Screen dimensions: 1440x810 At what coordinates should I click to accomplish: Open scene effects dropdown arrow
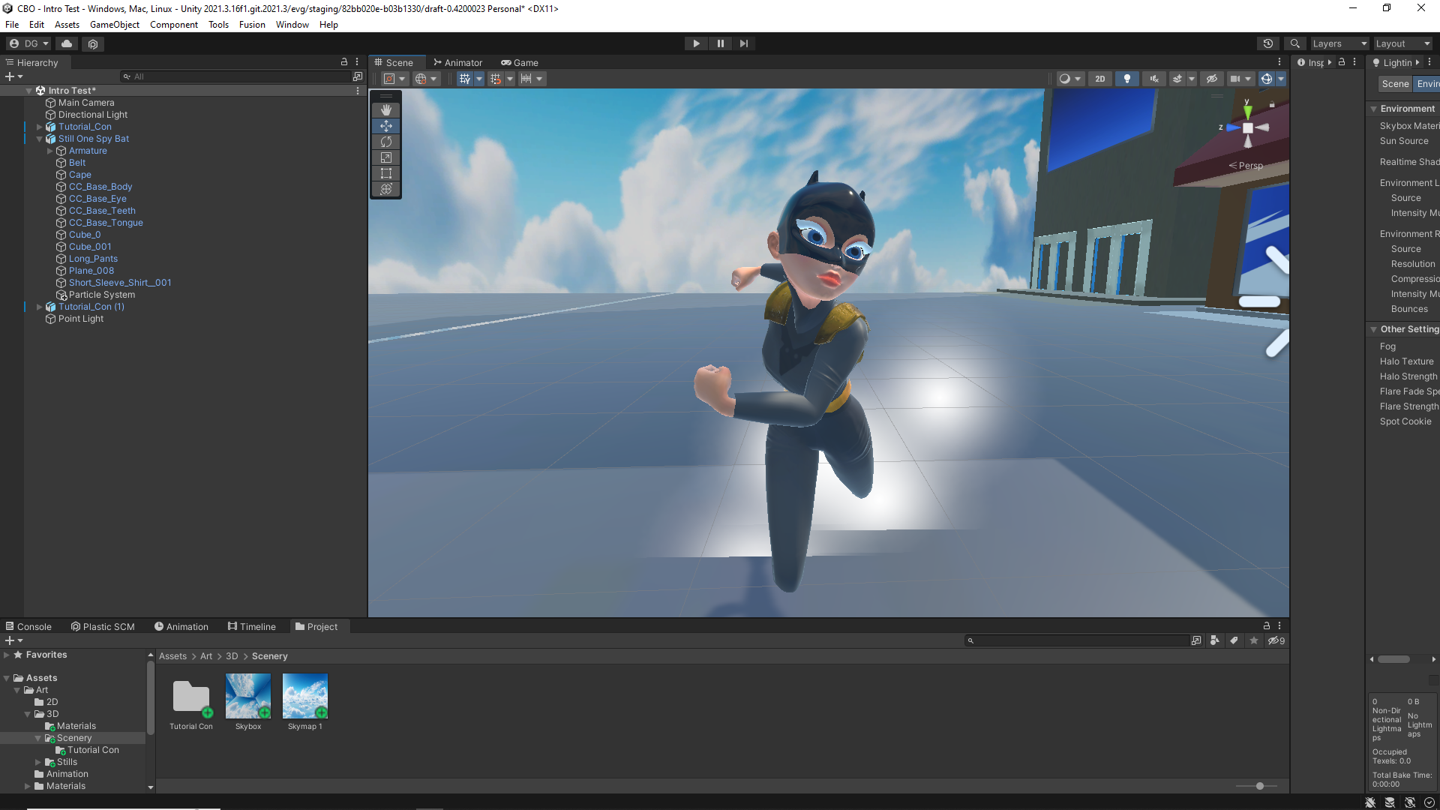click(1192, 79)
